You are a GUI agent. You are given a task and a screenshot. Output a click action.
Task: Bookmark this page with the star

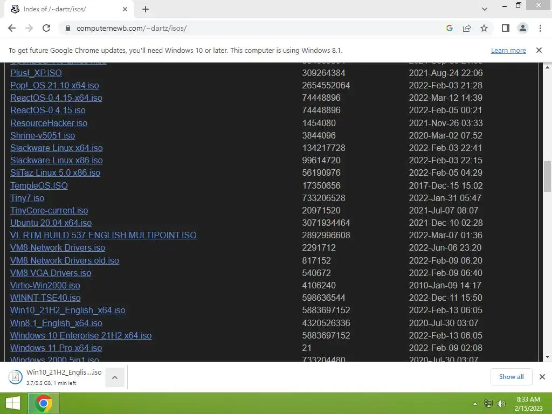(484, 28)
